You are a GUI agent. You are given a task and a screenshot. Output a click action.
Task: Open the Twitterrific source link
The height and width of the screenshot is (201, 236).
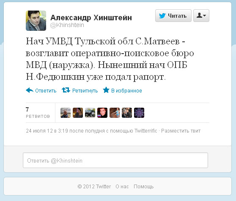click(x=145, y=131)
